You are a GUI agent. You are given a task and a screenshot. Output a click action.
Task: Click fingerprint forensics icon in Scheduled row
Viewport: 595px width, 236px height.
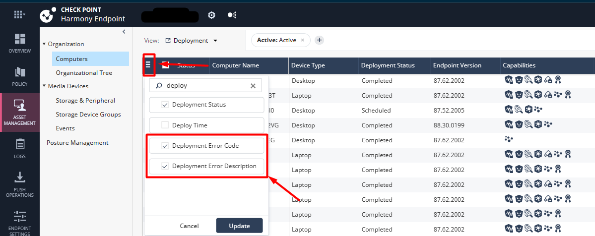pyautogui.click(x=519, y=110)
